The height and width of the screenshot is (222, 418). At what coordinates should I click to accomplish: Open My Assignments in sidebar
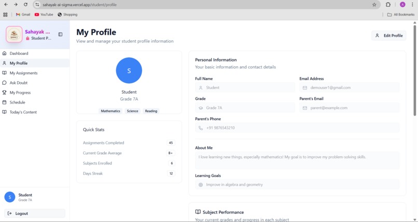[x=35, y=73]
